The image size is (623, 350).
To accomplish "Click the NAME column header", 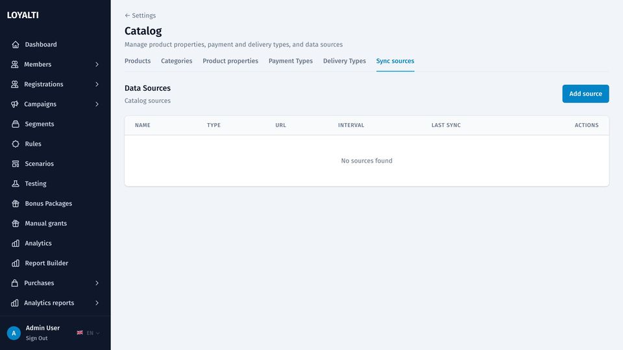I will pos(143,125).
